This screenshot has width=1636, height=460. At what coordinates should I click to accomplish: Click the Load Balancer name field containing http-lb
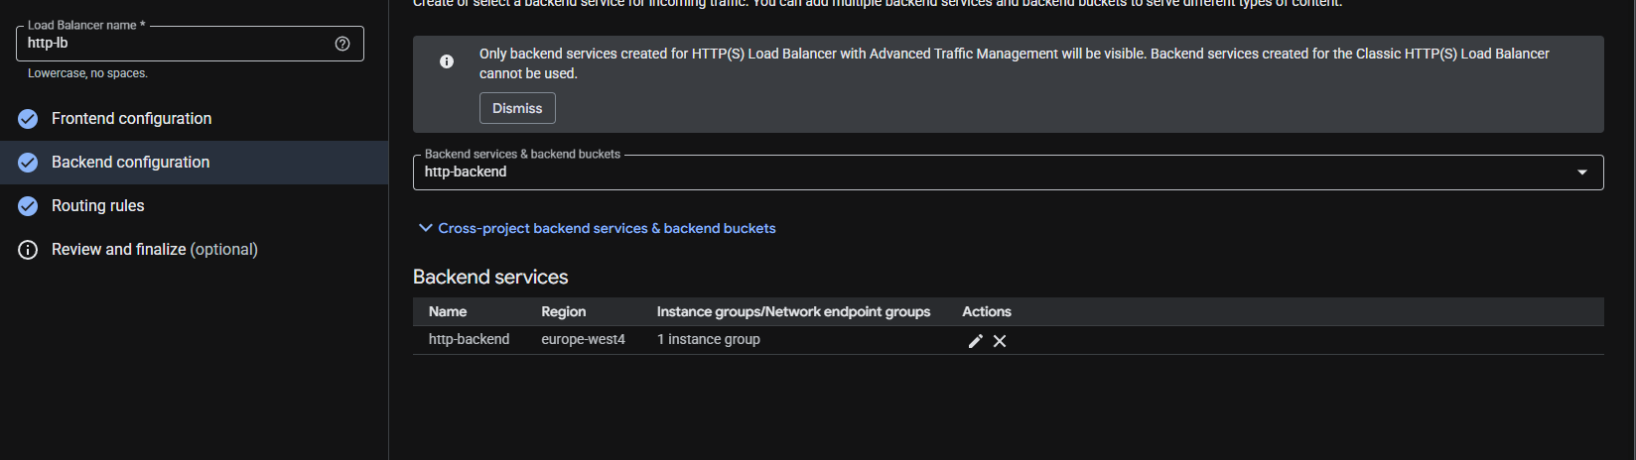click(190, 44)
